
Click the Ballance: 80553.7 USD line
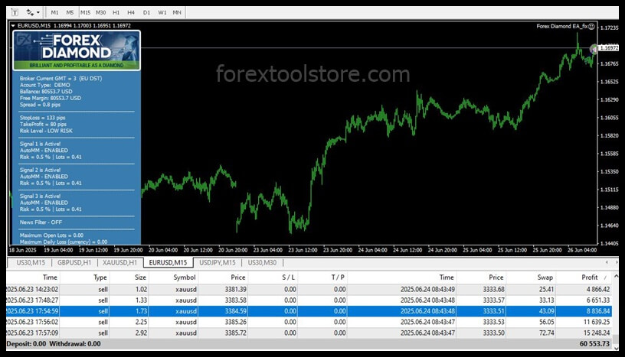click(x=46, y=92)
